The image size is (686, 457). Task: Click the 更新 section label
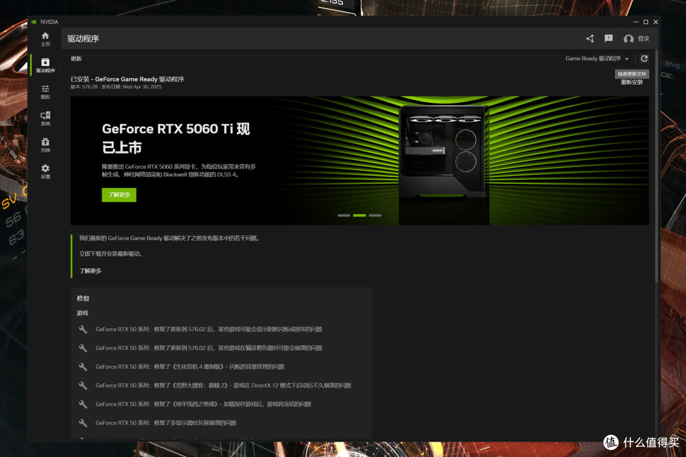coord(76,58)
